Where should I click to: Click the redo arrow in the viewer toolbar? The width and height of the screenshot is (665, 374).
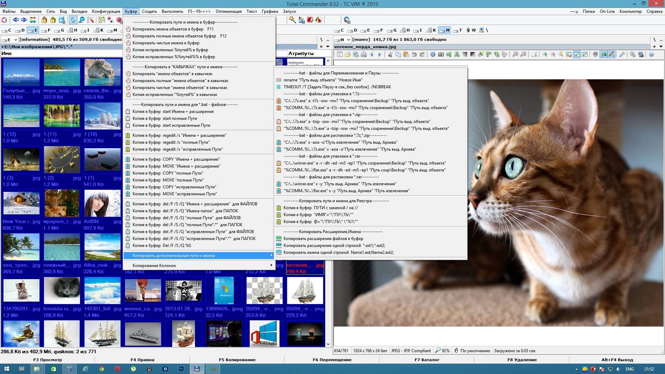(x=422, y=54)
